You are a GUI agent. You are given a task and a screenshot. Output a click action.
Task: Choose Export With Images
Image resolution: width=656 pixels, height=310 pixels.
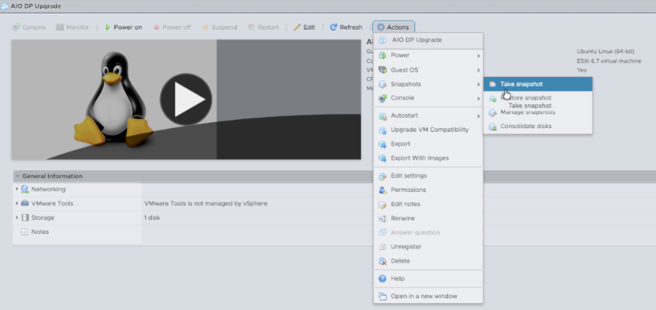pyautogui.click(x=428, y=158)
